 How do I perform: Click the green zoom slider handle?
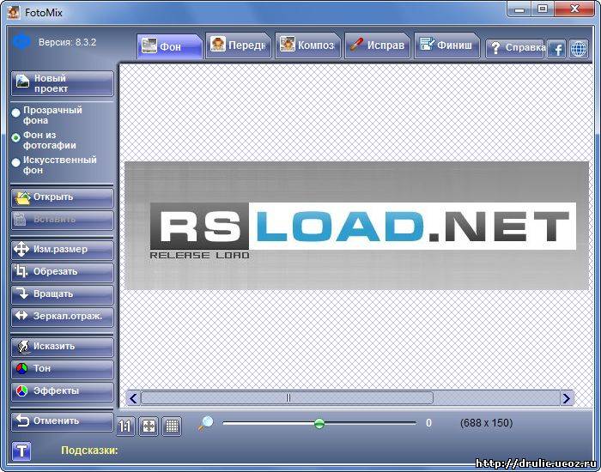tap(319, 423)
